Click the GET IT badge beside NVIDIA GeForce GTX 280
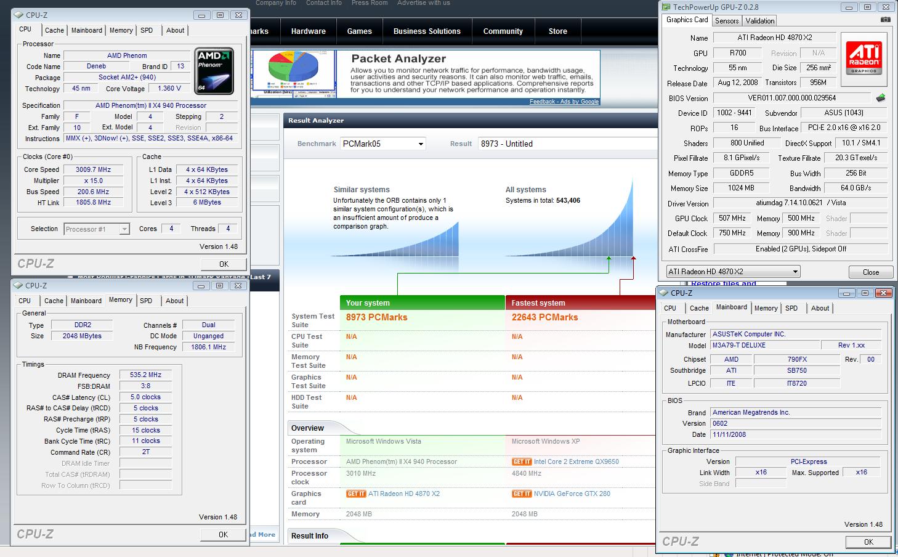This screenshot has width=898, height=557. tap(521, 494)
